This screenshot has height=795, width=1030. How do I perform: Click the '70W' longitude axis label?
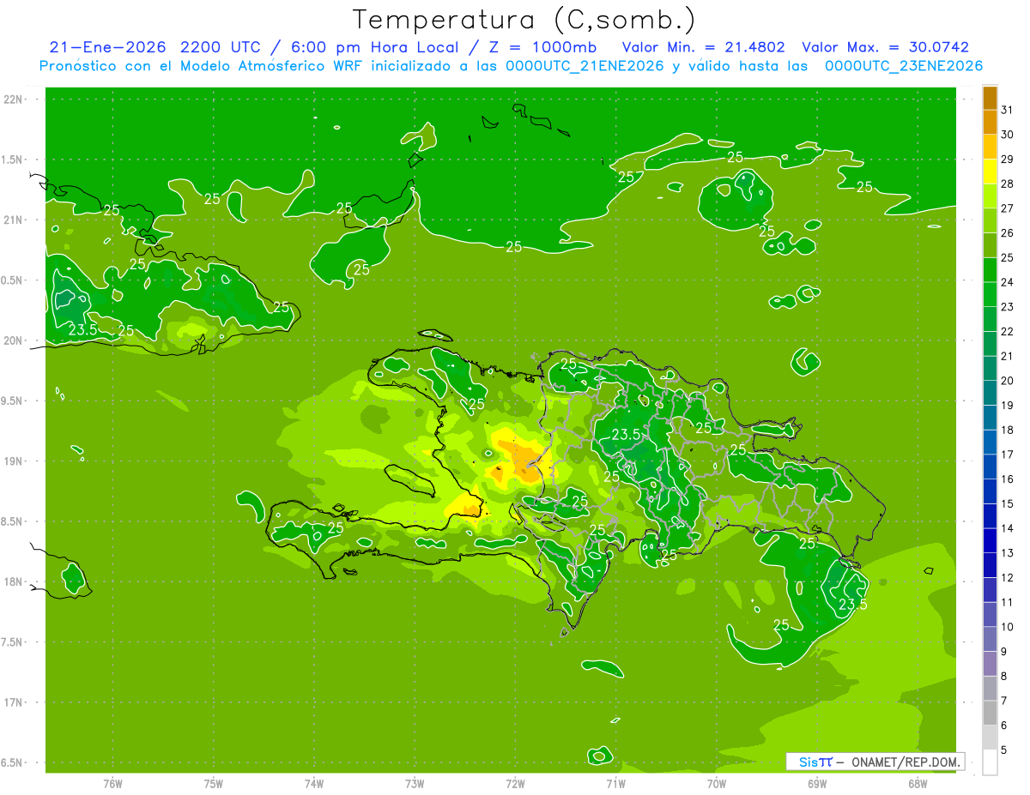point(717,784)
